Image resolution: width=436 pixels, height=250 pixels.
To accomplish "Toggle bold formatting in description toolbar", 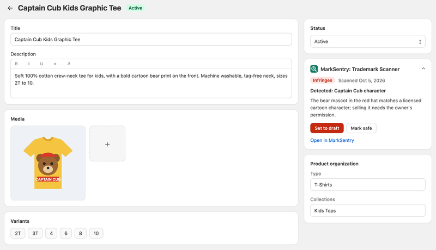I will pyautogui.click(x=16, y=64).
